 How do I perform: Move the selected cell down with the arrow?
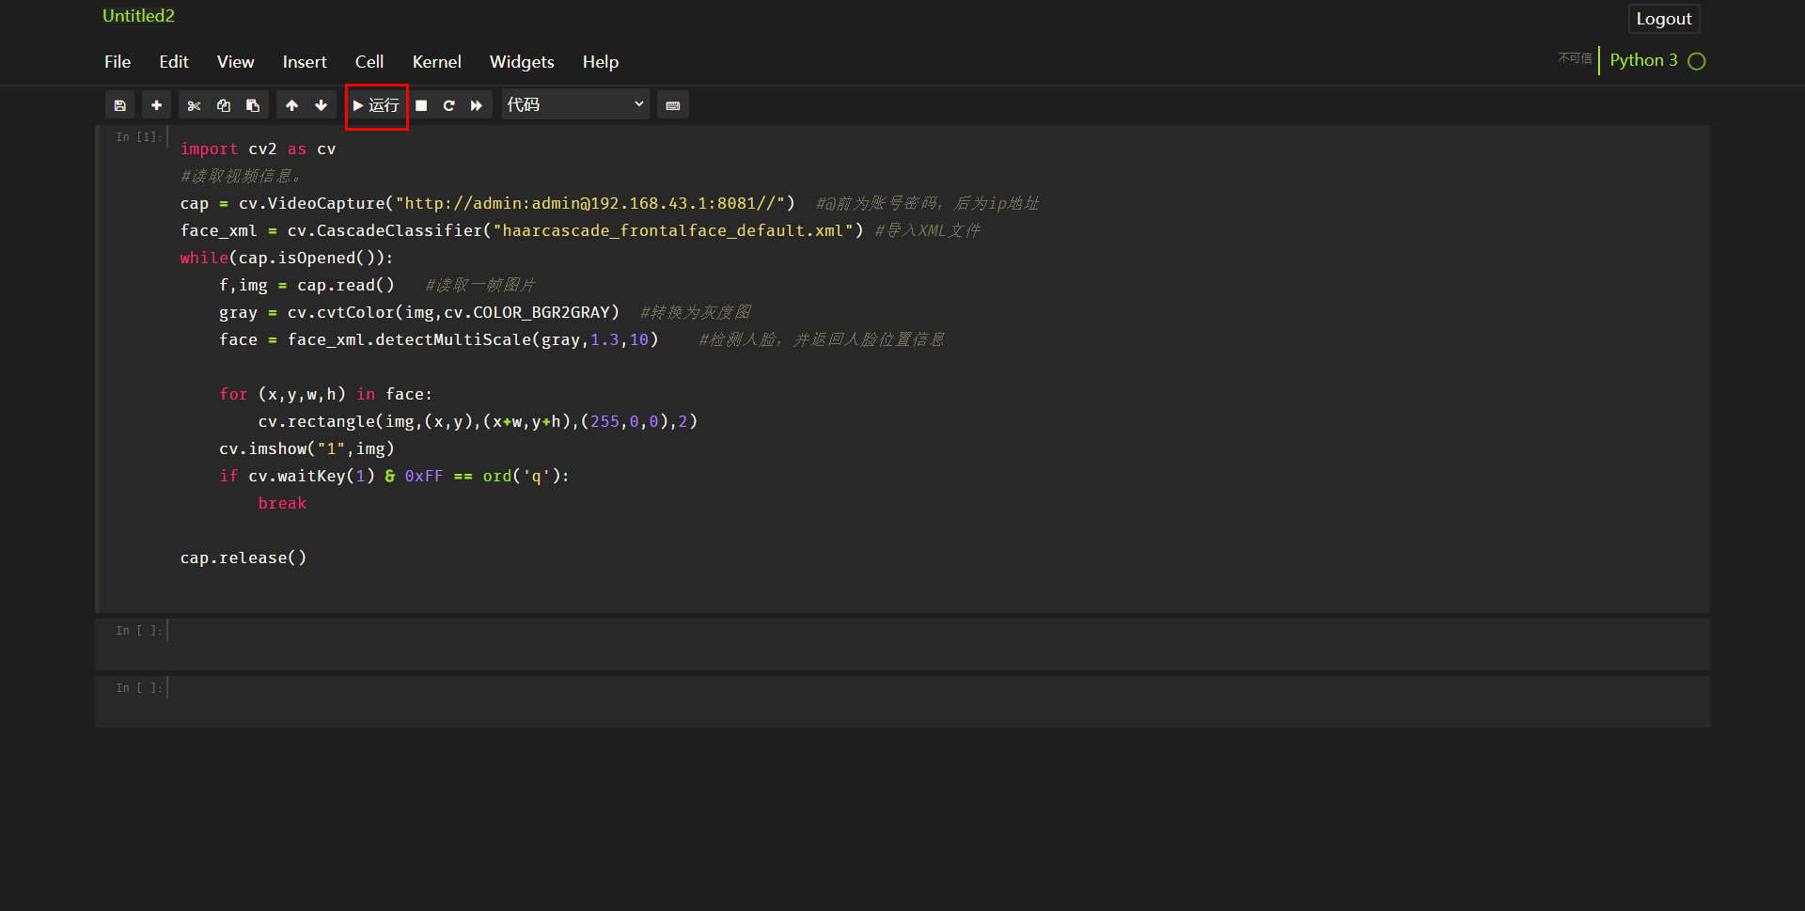pos(321,105)
